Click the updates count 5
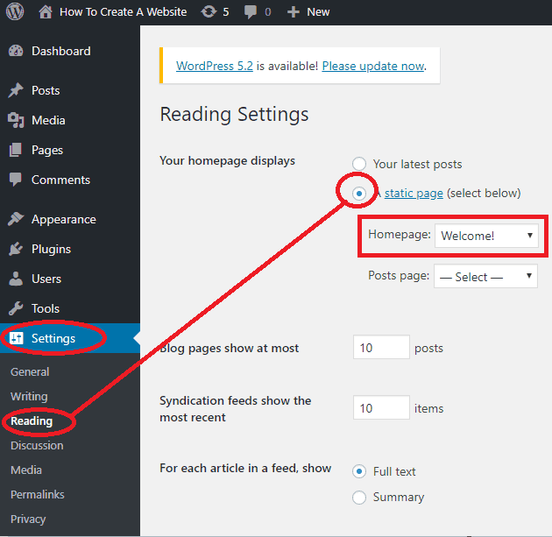The image size is (552, 537). coord(226,12)
